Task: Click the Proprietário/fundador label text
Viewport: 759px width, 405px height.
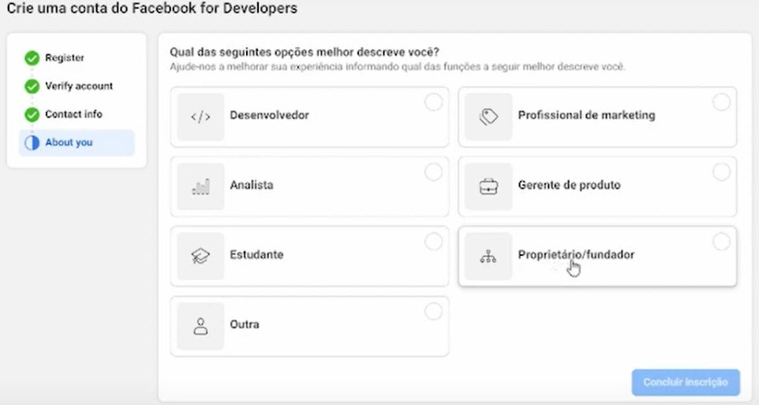Action: pyautogui.click(x=576, y=255)
